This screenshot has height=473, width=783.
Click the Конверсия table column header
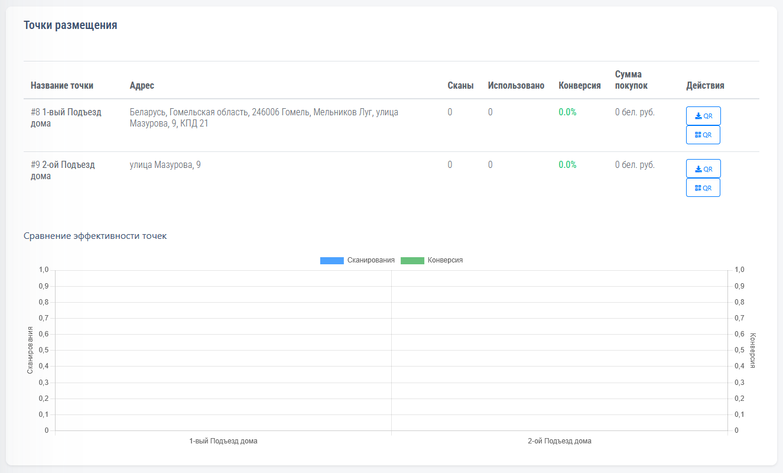click(x=579, y=86)
